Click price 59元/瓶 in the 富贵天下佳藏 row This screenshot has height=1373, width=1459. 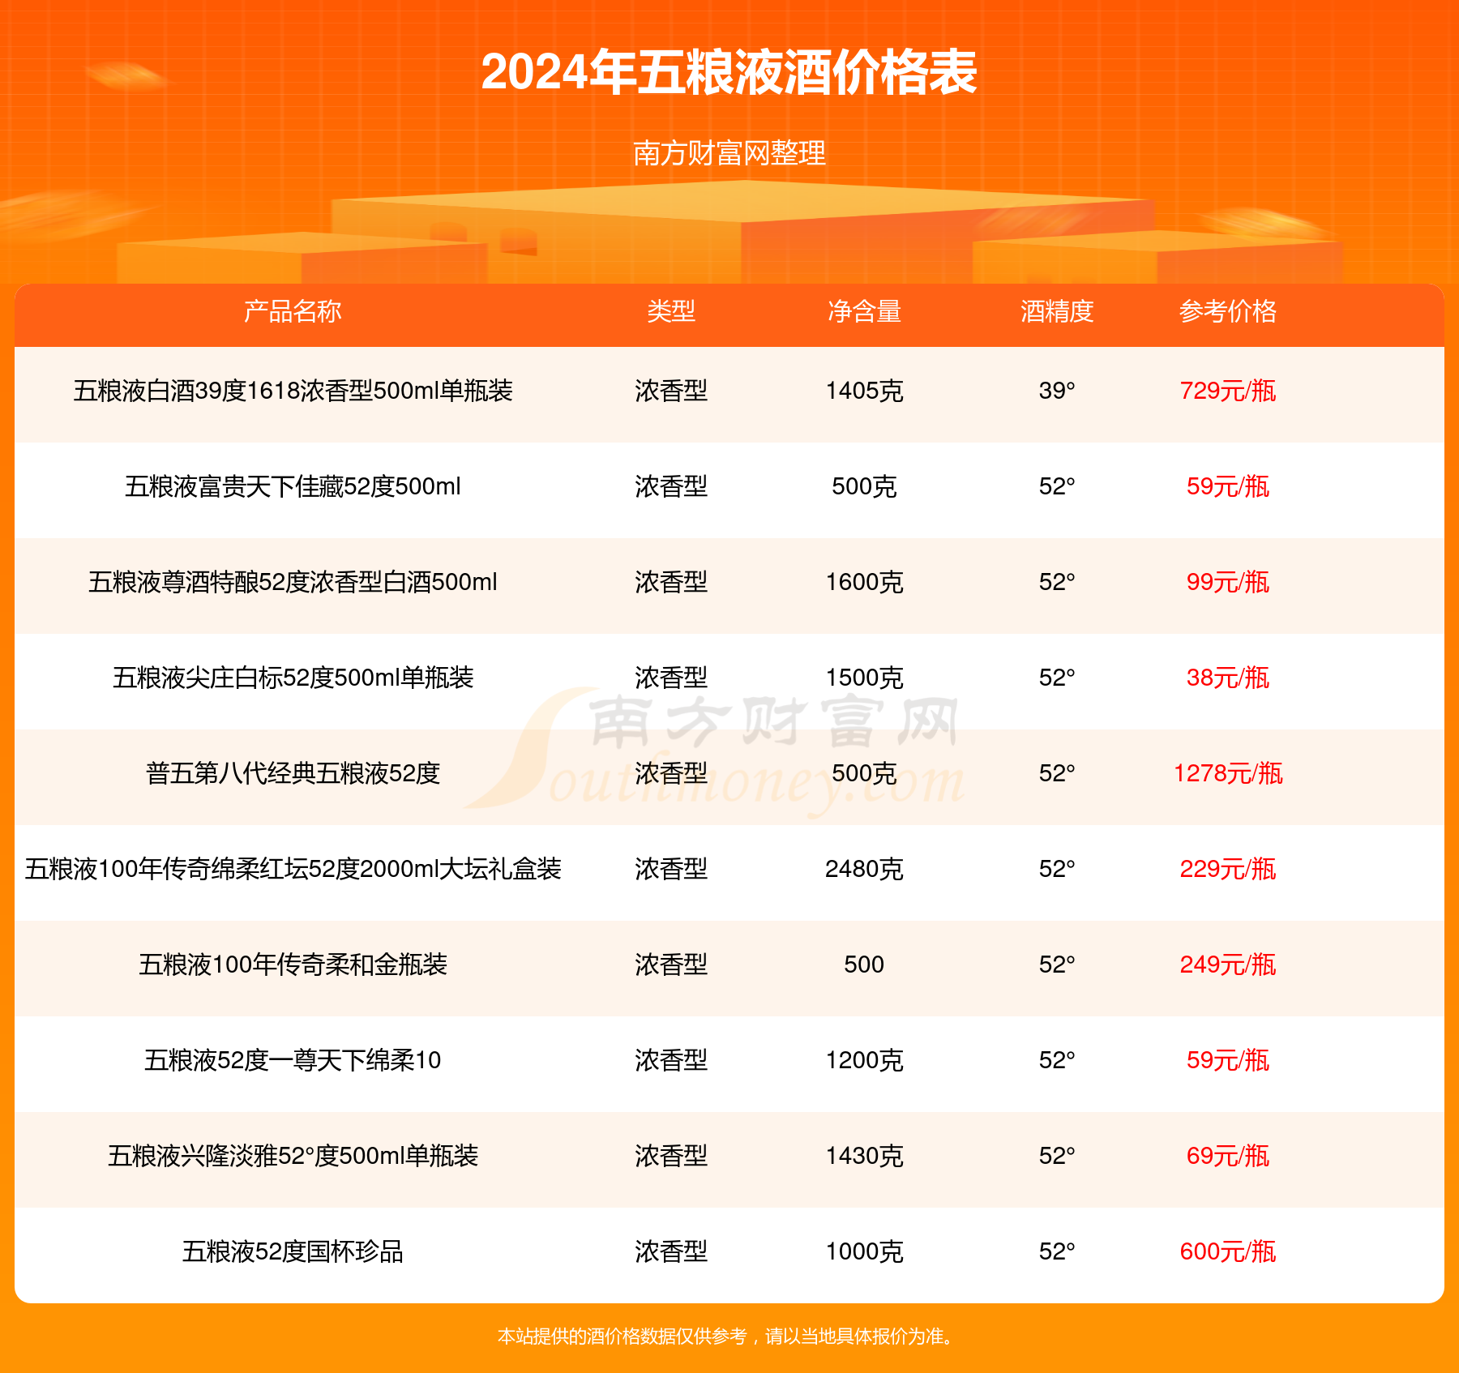point(1227,486)
